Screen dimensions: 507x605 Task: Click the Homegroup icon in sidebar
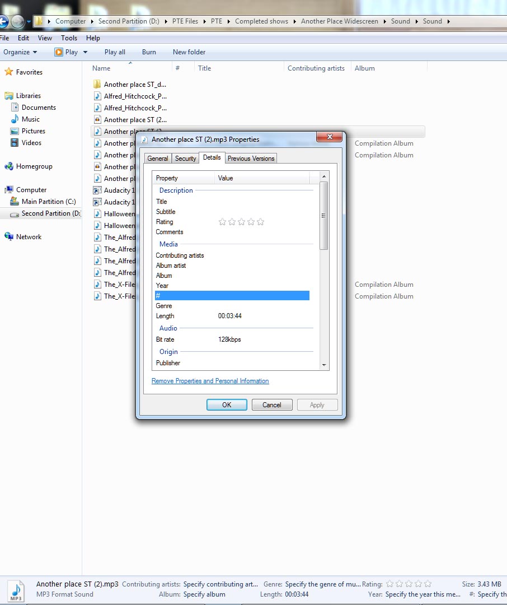(9, 166)
